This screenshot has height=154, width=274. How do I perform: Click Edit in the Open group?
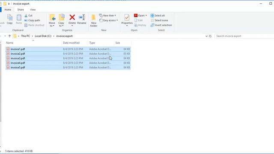point(138,21)
